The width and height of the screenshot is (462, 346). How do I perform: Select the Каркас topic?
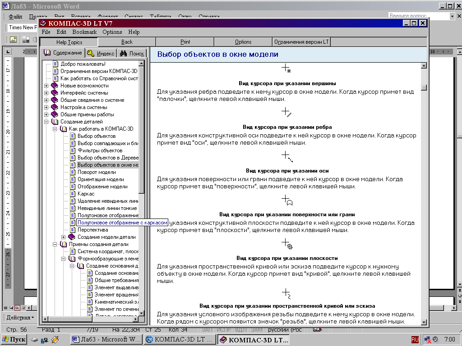pyautogui.click(x=86, y=194)
